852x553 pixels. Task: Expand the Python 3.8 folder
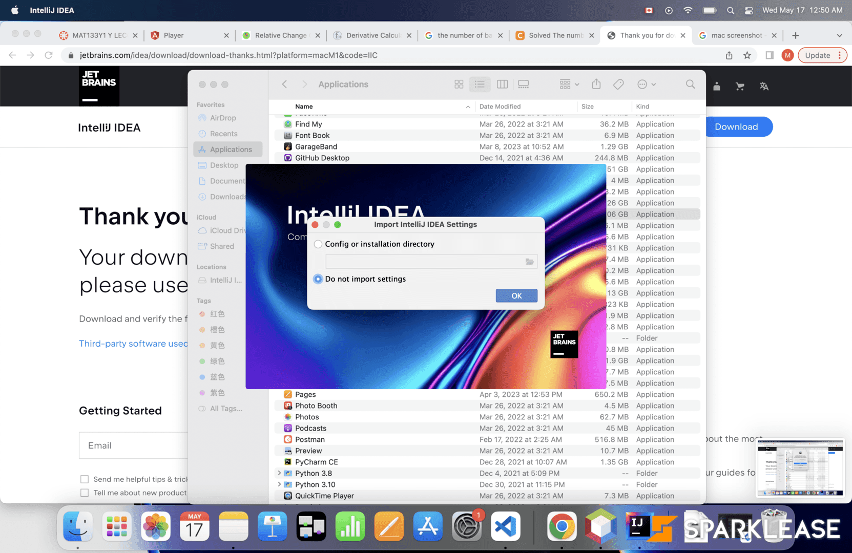point(279,473)
